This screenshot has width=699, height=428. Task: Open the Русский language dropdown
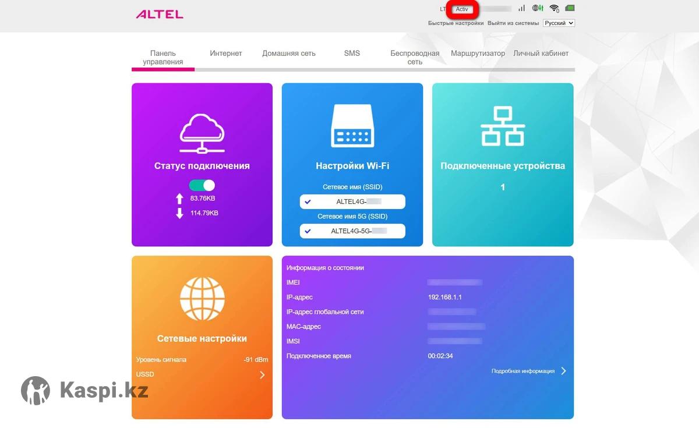[559, 23]
